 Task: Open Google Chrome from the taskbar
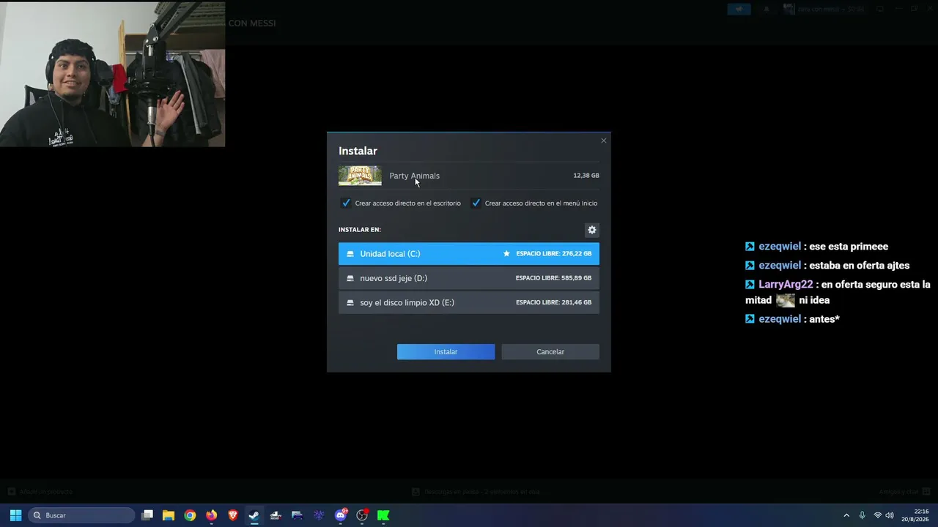point(190,515)
